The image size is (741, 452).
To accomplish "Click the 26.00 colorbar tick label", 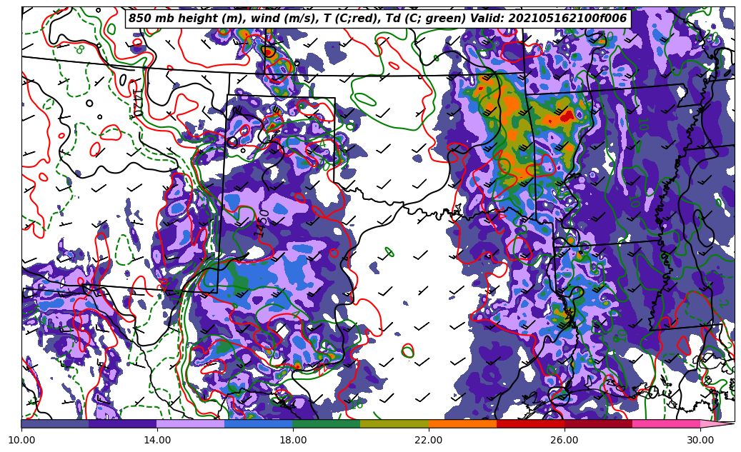I will 565,441.
